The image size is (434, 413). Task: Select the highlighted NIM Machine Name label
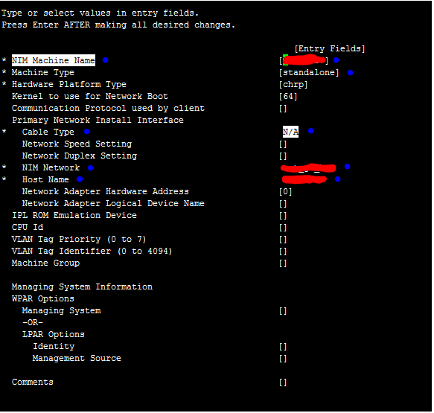coord(54,60)
